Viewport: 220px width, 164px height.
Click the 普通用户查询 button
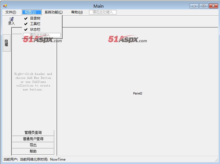click(x=33, y=139)
